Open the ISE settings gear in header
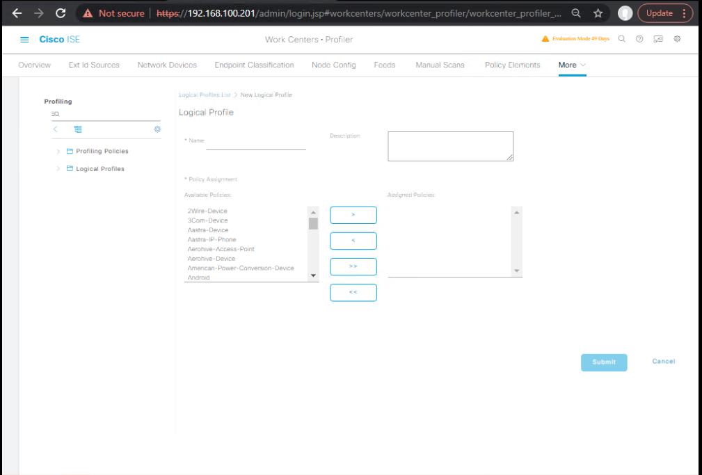This screenshot has width=702, height=475. [678, 39]
